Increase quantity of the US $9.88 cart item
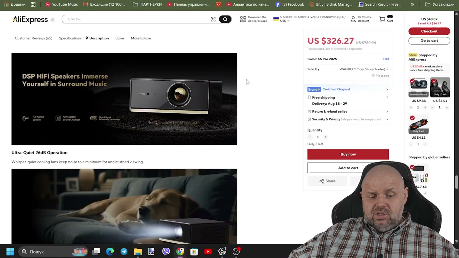 (x=425, y=107)
